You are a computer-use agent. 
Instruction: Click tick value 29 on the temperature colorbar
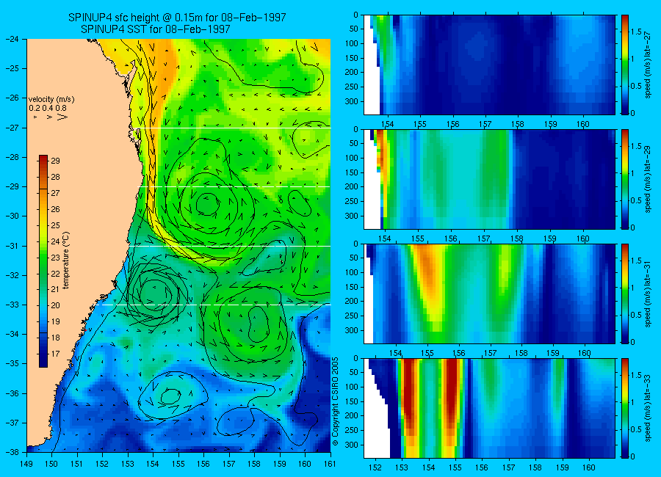55,161
